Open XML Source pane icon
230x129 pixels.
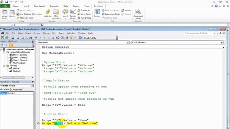pos(97,13)
